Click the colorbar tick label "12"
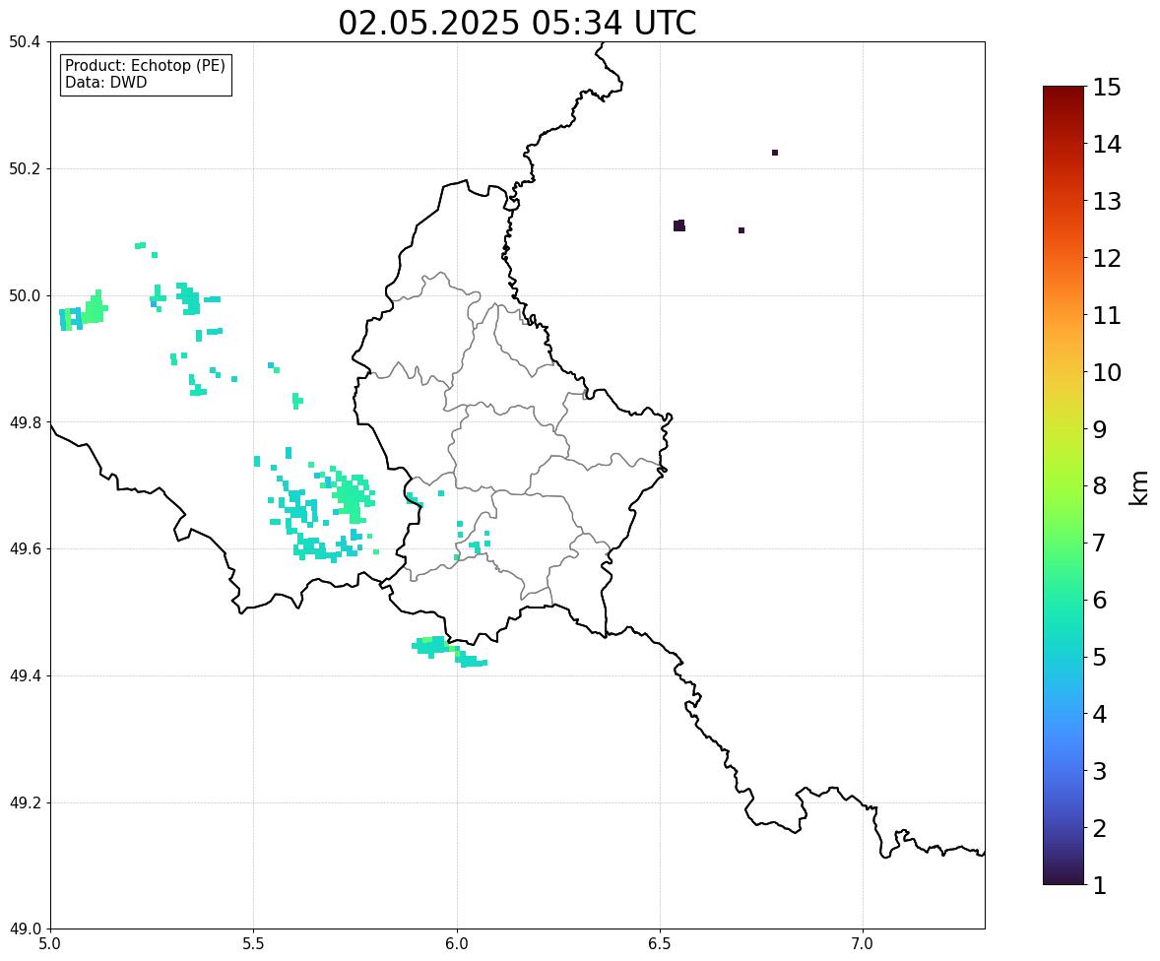1160x961 pixels. point(1107,258)
